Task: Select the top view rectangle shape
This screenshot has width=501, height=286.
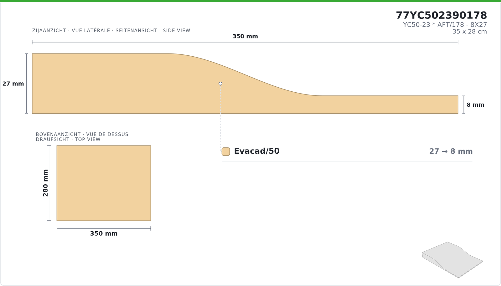Action: (x=104, y=183)
